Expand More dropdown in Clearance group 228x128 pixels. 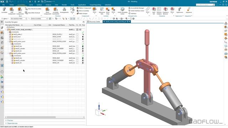tap(172, 11)
